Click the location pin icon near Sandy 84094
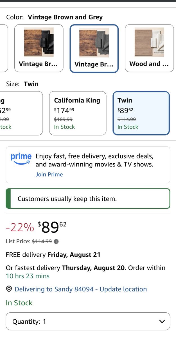 [x=9, y=289]
